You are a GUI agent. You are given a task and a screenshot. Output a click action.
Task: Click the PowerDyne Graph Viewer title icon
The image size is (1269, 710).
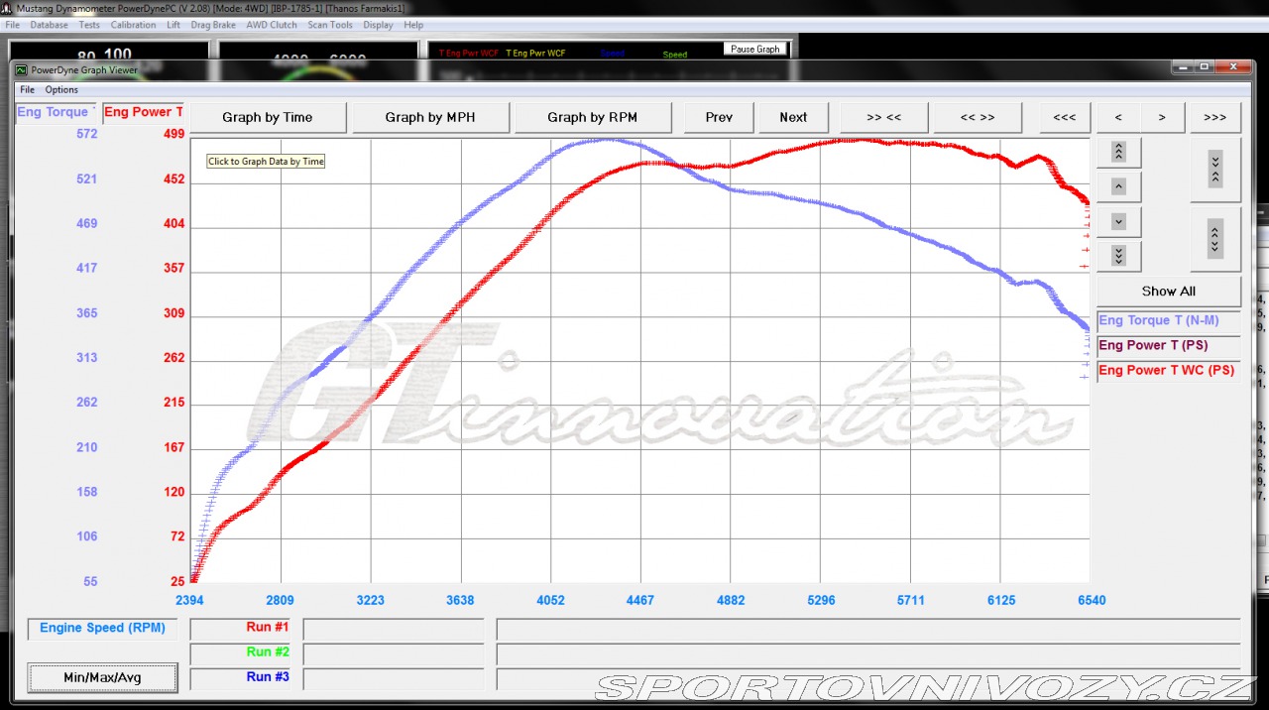pos(22,70)
